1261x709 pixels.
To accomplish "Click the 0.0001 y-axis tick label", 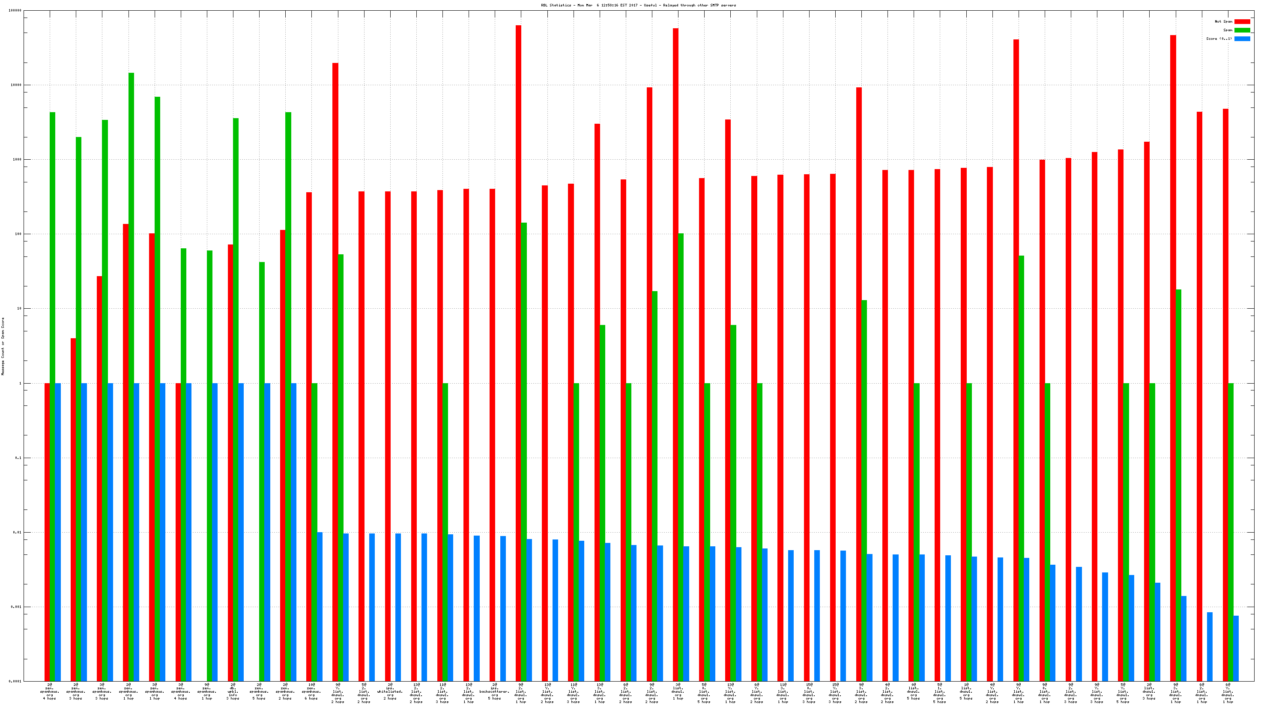I will (15, 682).
